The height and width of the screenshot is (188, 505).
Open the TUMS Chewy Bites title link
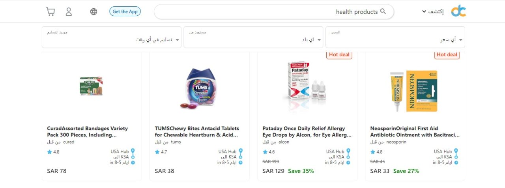[x=197, y=131]
